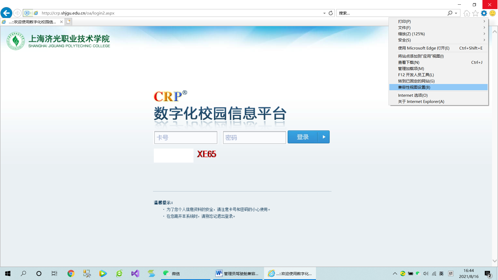The height and width of the screenshot is (280, 498).
Task: Click the search magnifier icon
Action: pyautogui.click(x=450, y=13)
